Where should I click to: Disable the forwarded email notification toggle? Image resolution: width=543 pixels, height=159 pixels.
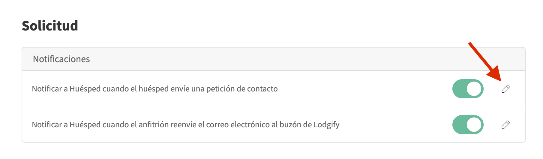tap(468, 125)
